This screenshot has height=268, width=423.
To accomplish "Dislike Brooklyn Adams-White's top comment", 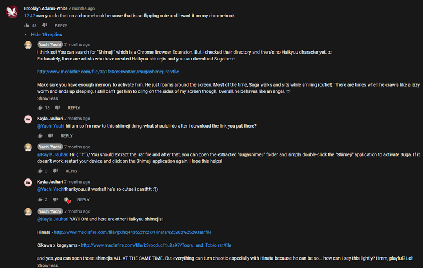I will 45,26.
